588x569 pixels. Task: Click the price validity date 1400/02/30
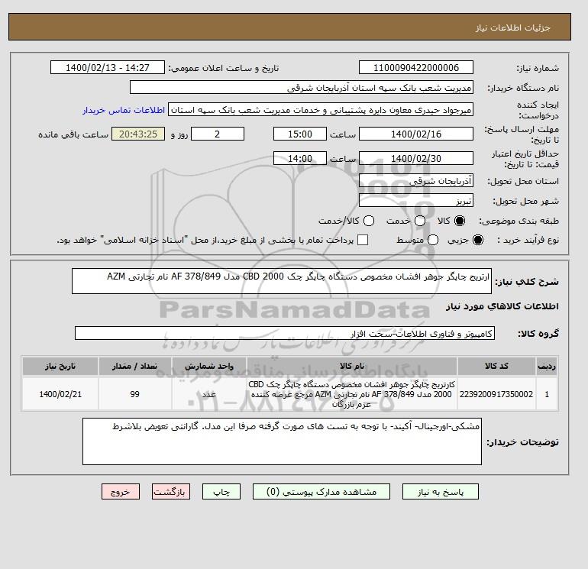(416, 158)
